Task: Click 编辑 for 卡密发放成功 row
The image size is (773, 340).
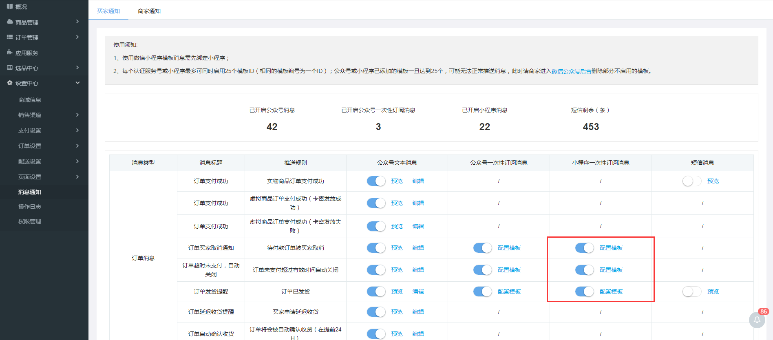Action: (x=418, y=203)
